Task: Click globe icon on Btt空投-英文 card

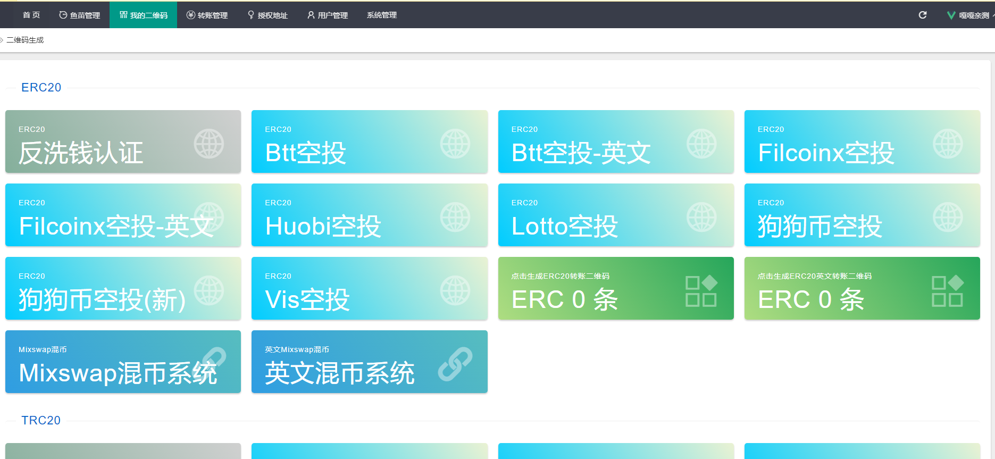Action: [x=701, y=144]
